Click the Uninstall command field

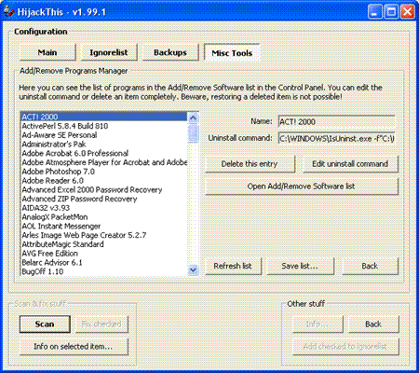point(337,139)
